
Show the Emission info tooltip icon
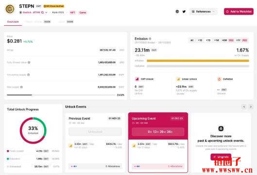click(150, 39)
